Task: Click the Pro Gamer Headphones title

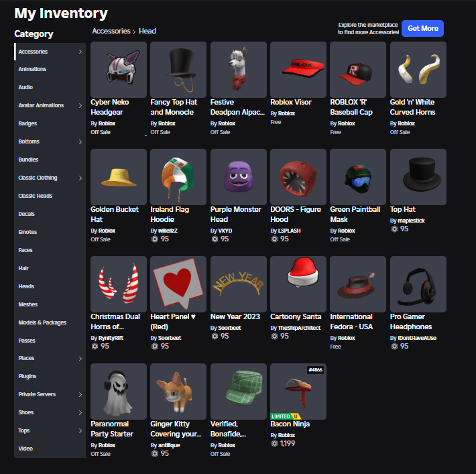Action: pos(411,322)
